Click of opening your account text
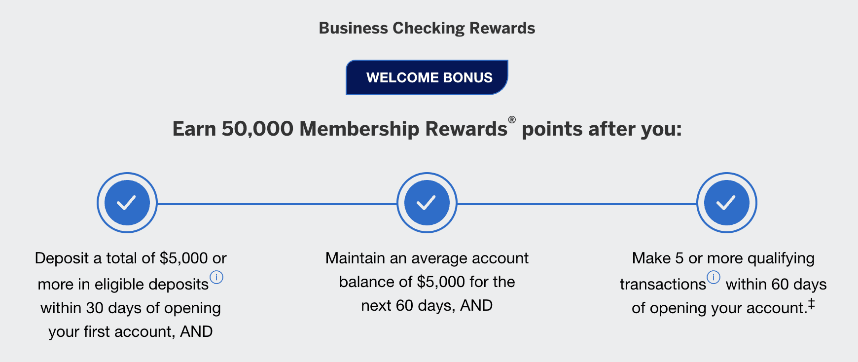The width and height of the screenshot is (858, 362). pyautogui.click(x=719, y=308)
